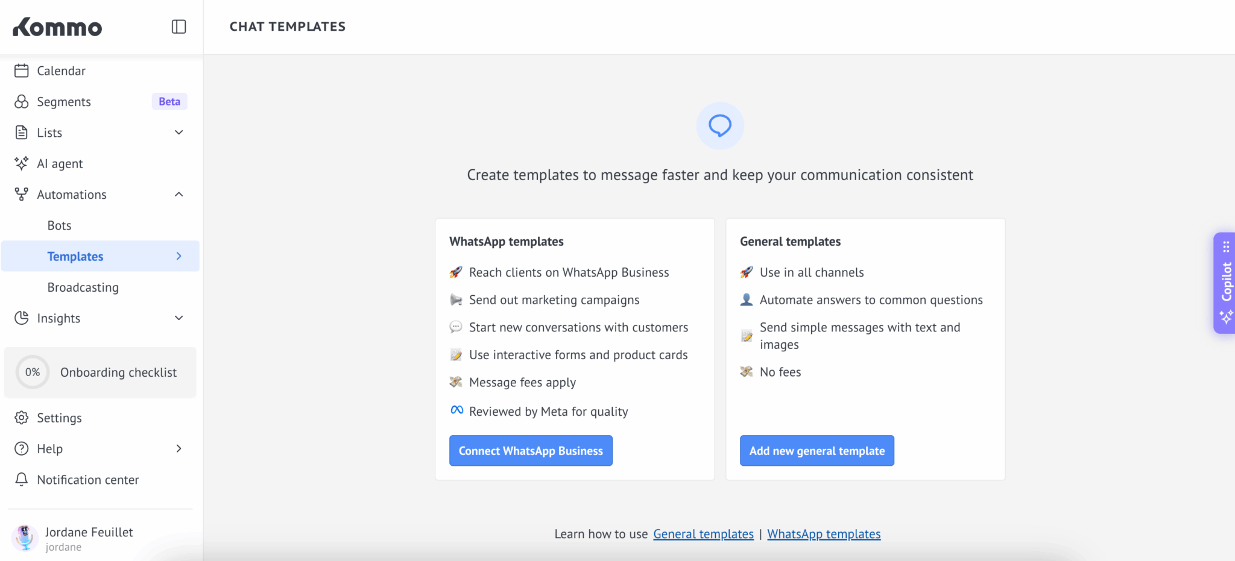Click the Calendar icon in the sidebar

(22, 71)
